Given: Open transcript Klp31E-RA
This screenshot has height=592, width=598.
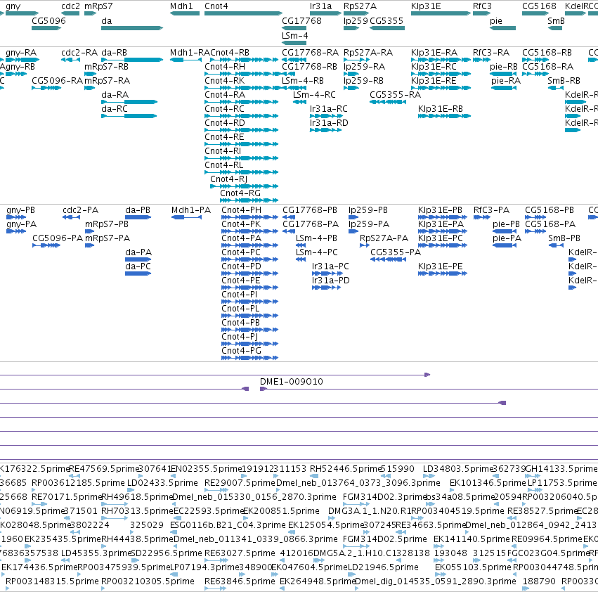Looking at the screenshot, I should (434, 52).
